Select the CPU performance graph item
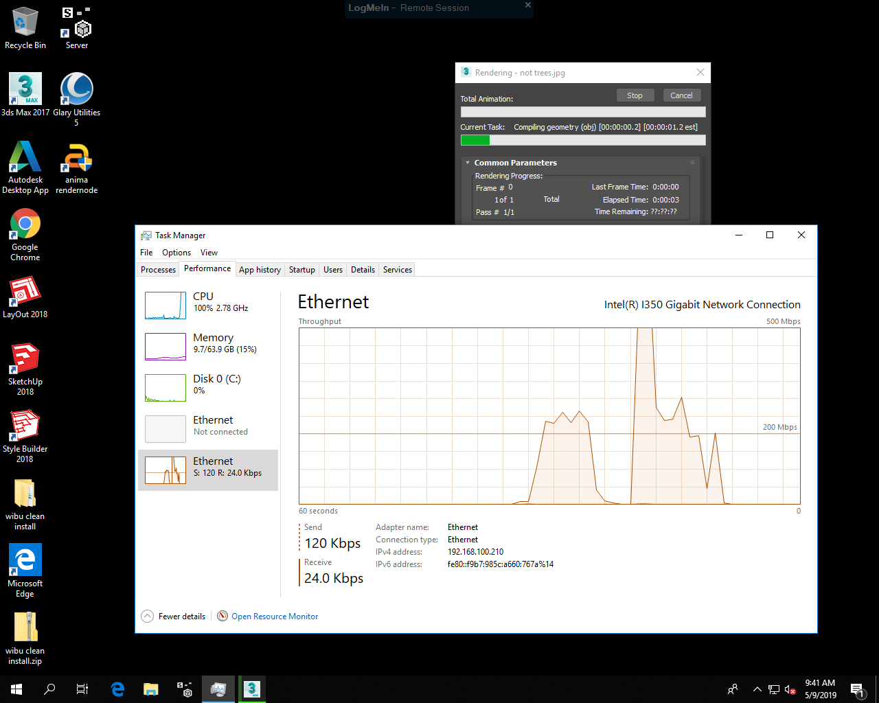This screenshot has width=879, height=703. 208,306
